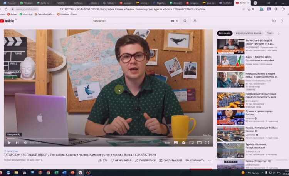Open video player settings gear

tap(183, 143)
